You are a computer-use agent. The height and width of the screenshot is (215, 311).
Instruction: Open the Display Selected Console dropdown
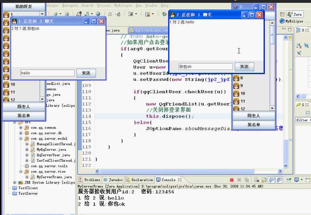click(x=302, y=180)
